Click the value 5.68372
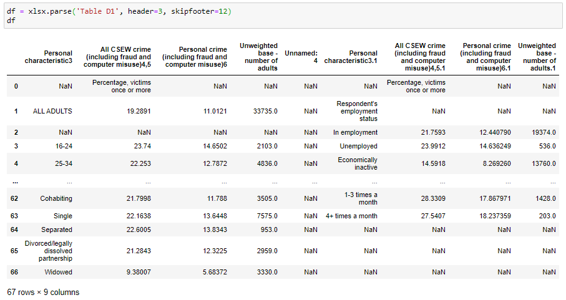 coord(215,272)
